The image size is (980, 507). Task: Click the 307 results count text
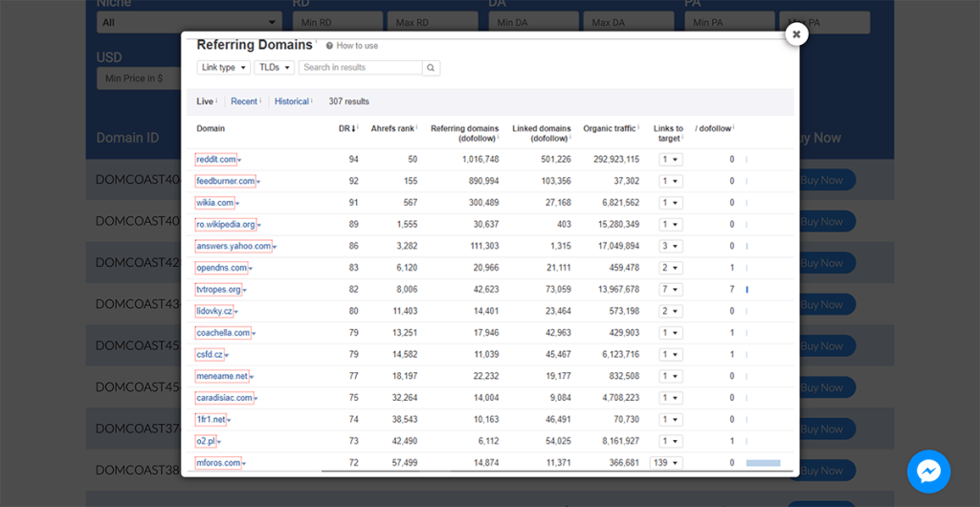[x=348, y=101]
